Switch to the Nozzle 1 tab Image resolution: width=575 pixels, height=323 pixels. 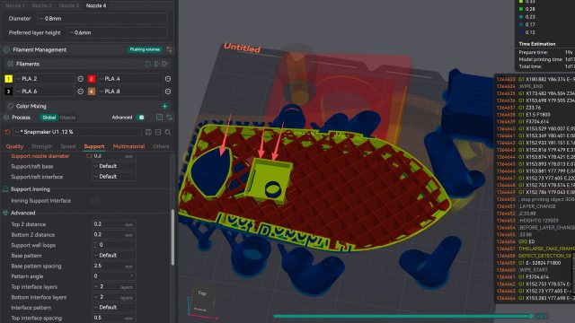[x=15, y=5]
